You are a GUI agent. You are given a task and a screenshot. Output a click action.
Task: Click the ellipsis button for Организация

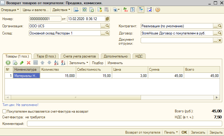(103, 26)
